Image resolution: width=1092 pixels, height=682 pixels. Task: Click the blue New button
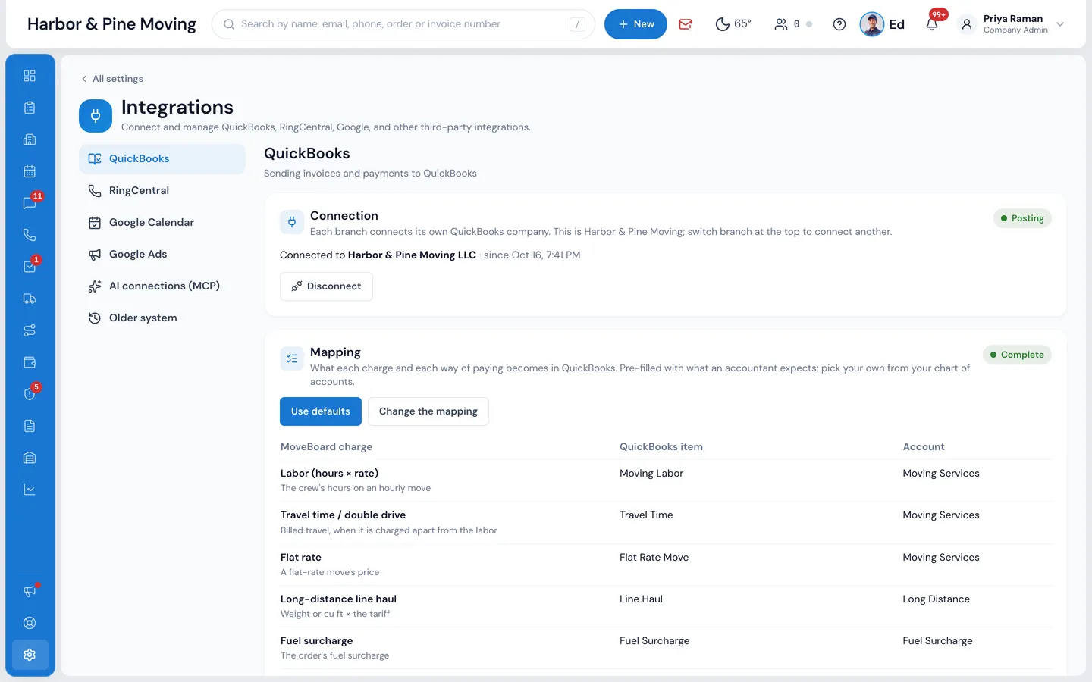point(635,24)
